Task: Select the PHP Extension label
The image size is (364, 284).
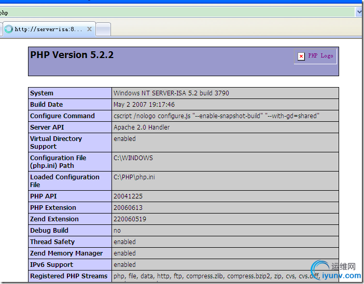Action: [x=53, y=208]
